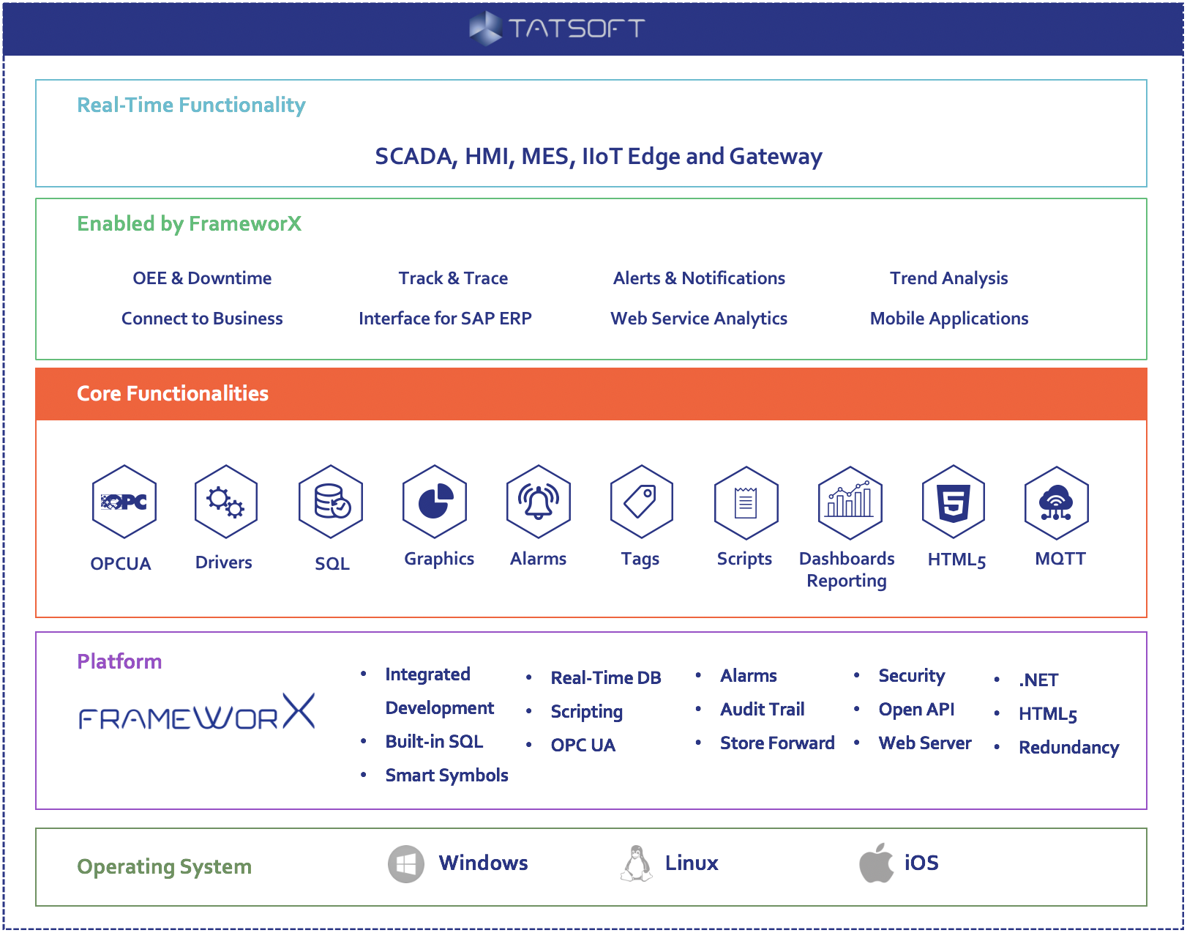Click Built-in SQL bullet
The width and height of the screenshot is (1187, 933).
pyautogui.click(x=434, y=741)
